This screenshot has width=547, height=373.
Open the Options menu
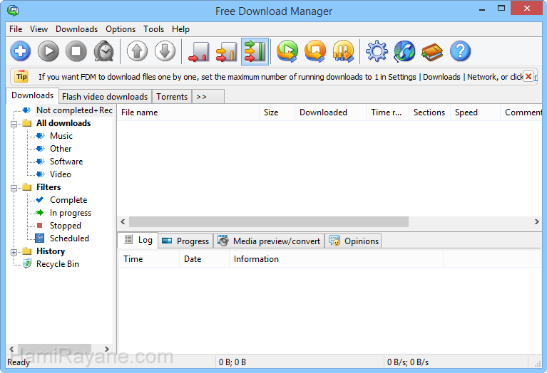(x=121, y=29)
